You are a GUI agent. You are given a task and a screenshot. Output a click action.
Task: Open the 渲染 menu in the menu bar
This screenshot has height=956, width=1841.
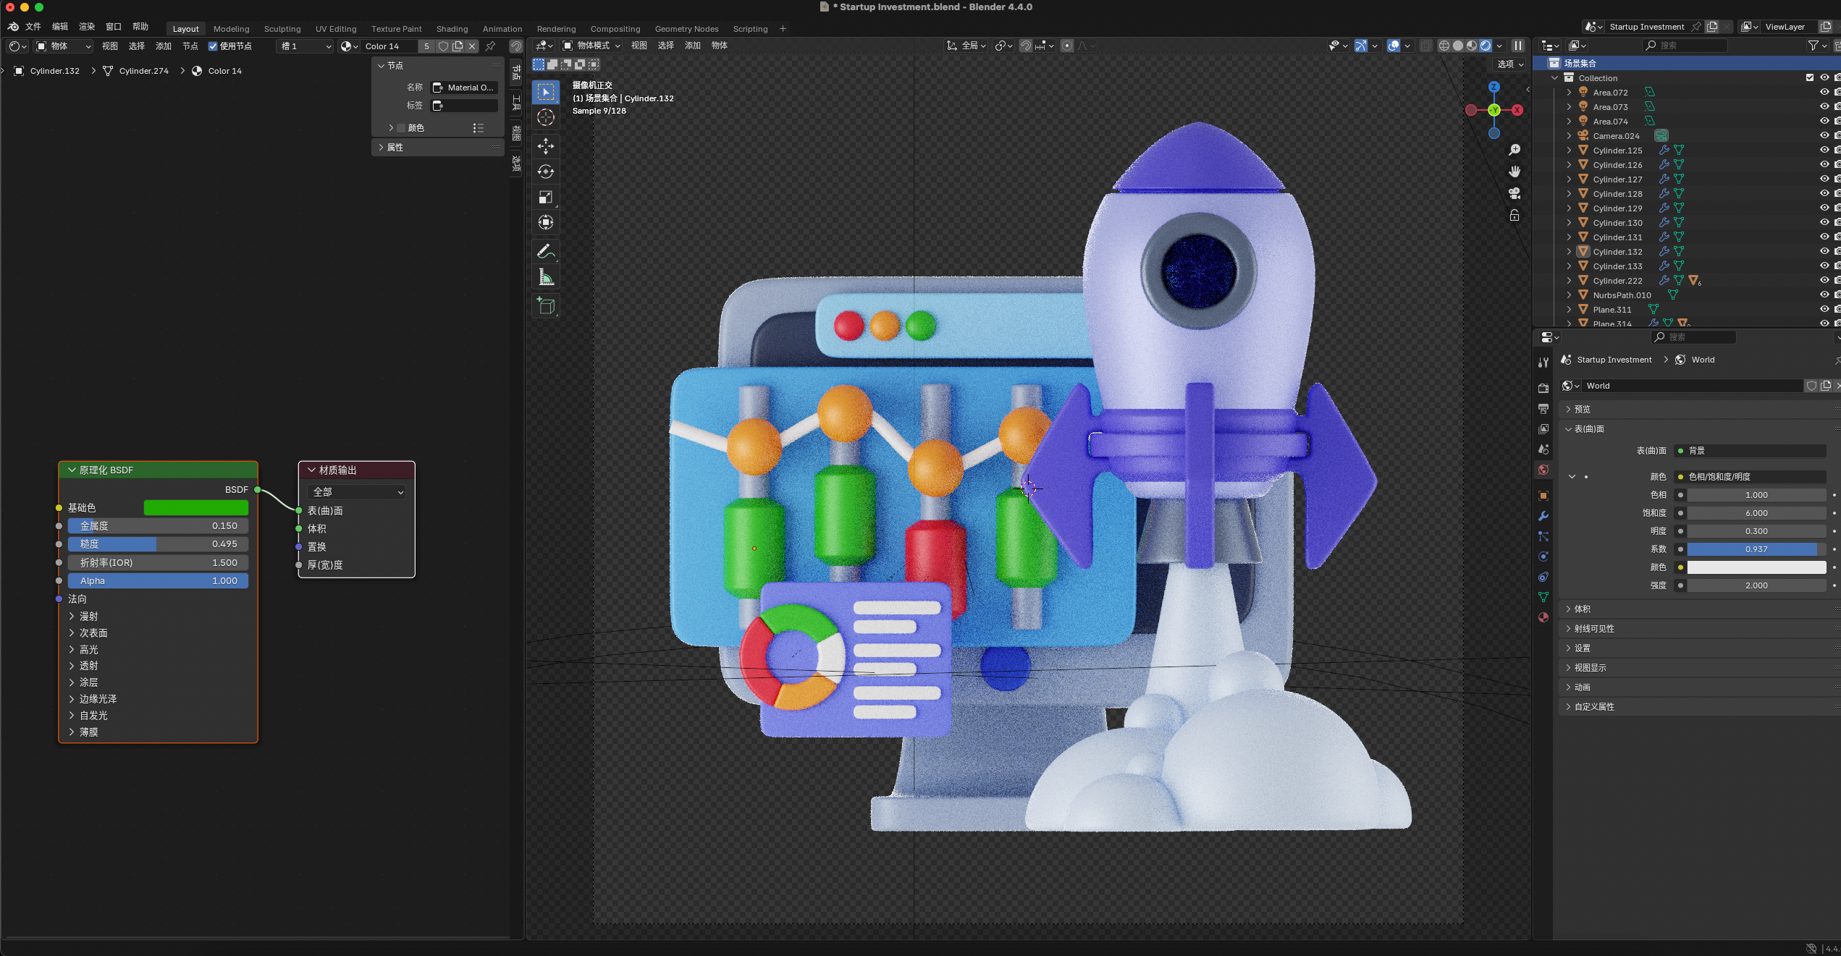click(x=86, y=27)
